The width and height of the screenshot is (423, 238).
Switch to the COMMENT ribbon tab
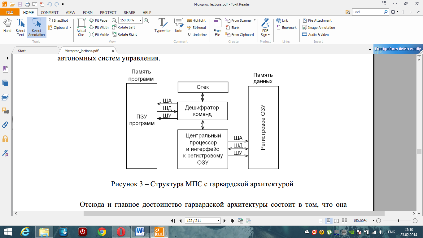pyautogui.click(x=50, y=13)
